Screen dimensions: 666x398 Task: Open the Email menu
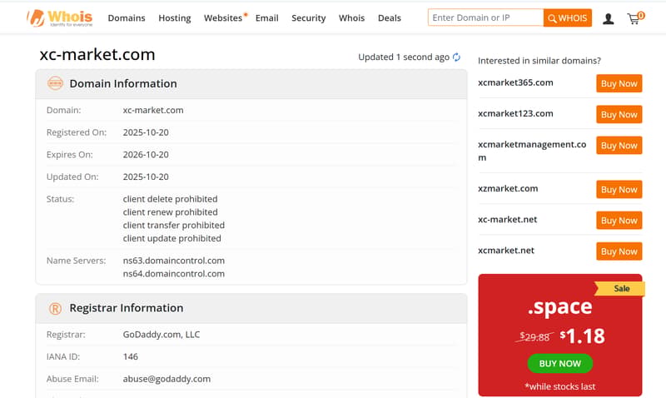click(x=266, y=17)
